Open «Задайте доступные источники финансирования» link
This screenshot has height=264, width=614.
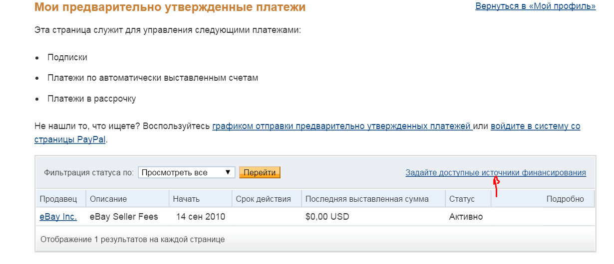(495, 172)
